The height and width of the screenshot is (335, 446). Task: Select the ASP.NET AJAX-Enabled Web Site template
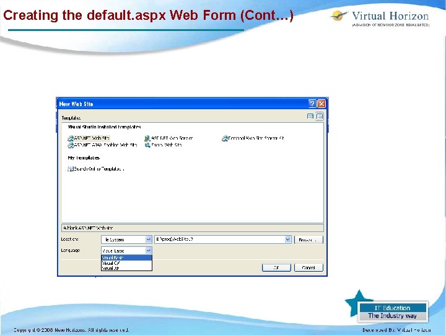tap(102, 145)
